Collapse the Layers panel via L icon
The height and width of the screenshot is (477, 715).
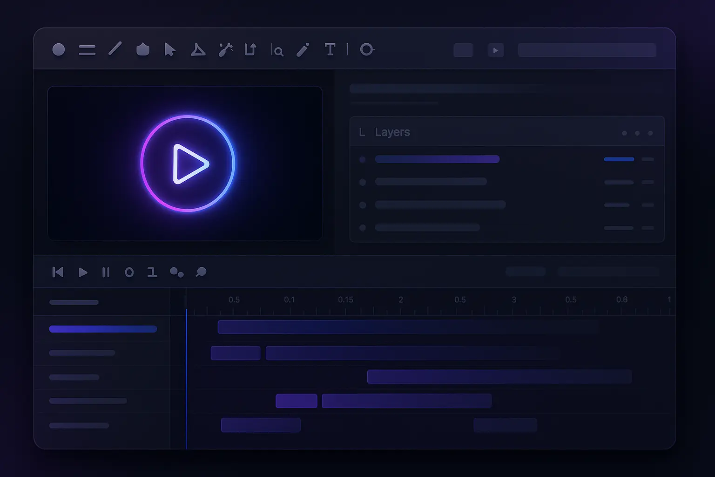click(362, 133)
